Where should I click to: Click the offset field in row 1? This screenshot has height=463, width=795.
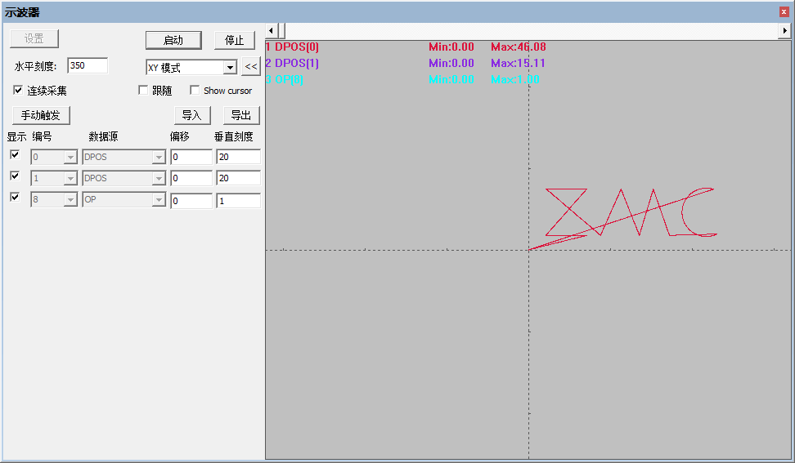click(x=191, y=178)
